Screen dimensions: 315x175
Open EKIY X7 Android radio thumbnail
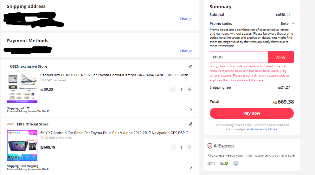[x=22, y=145]
